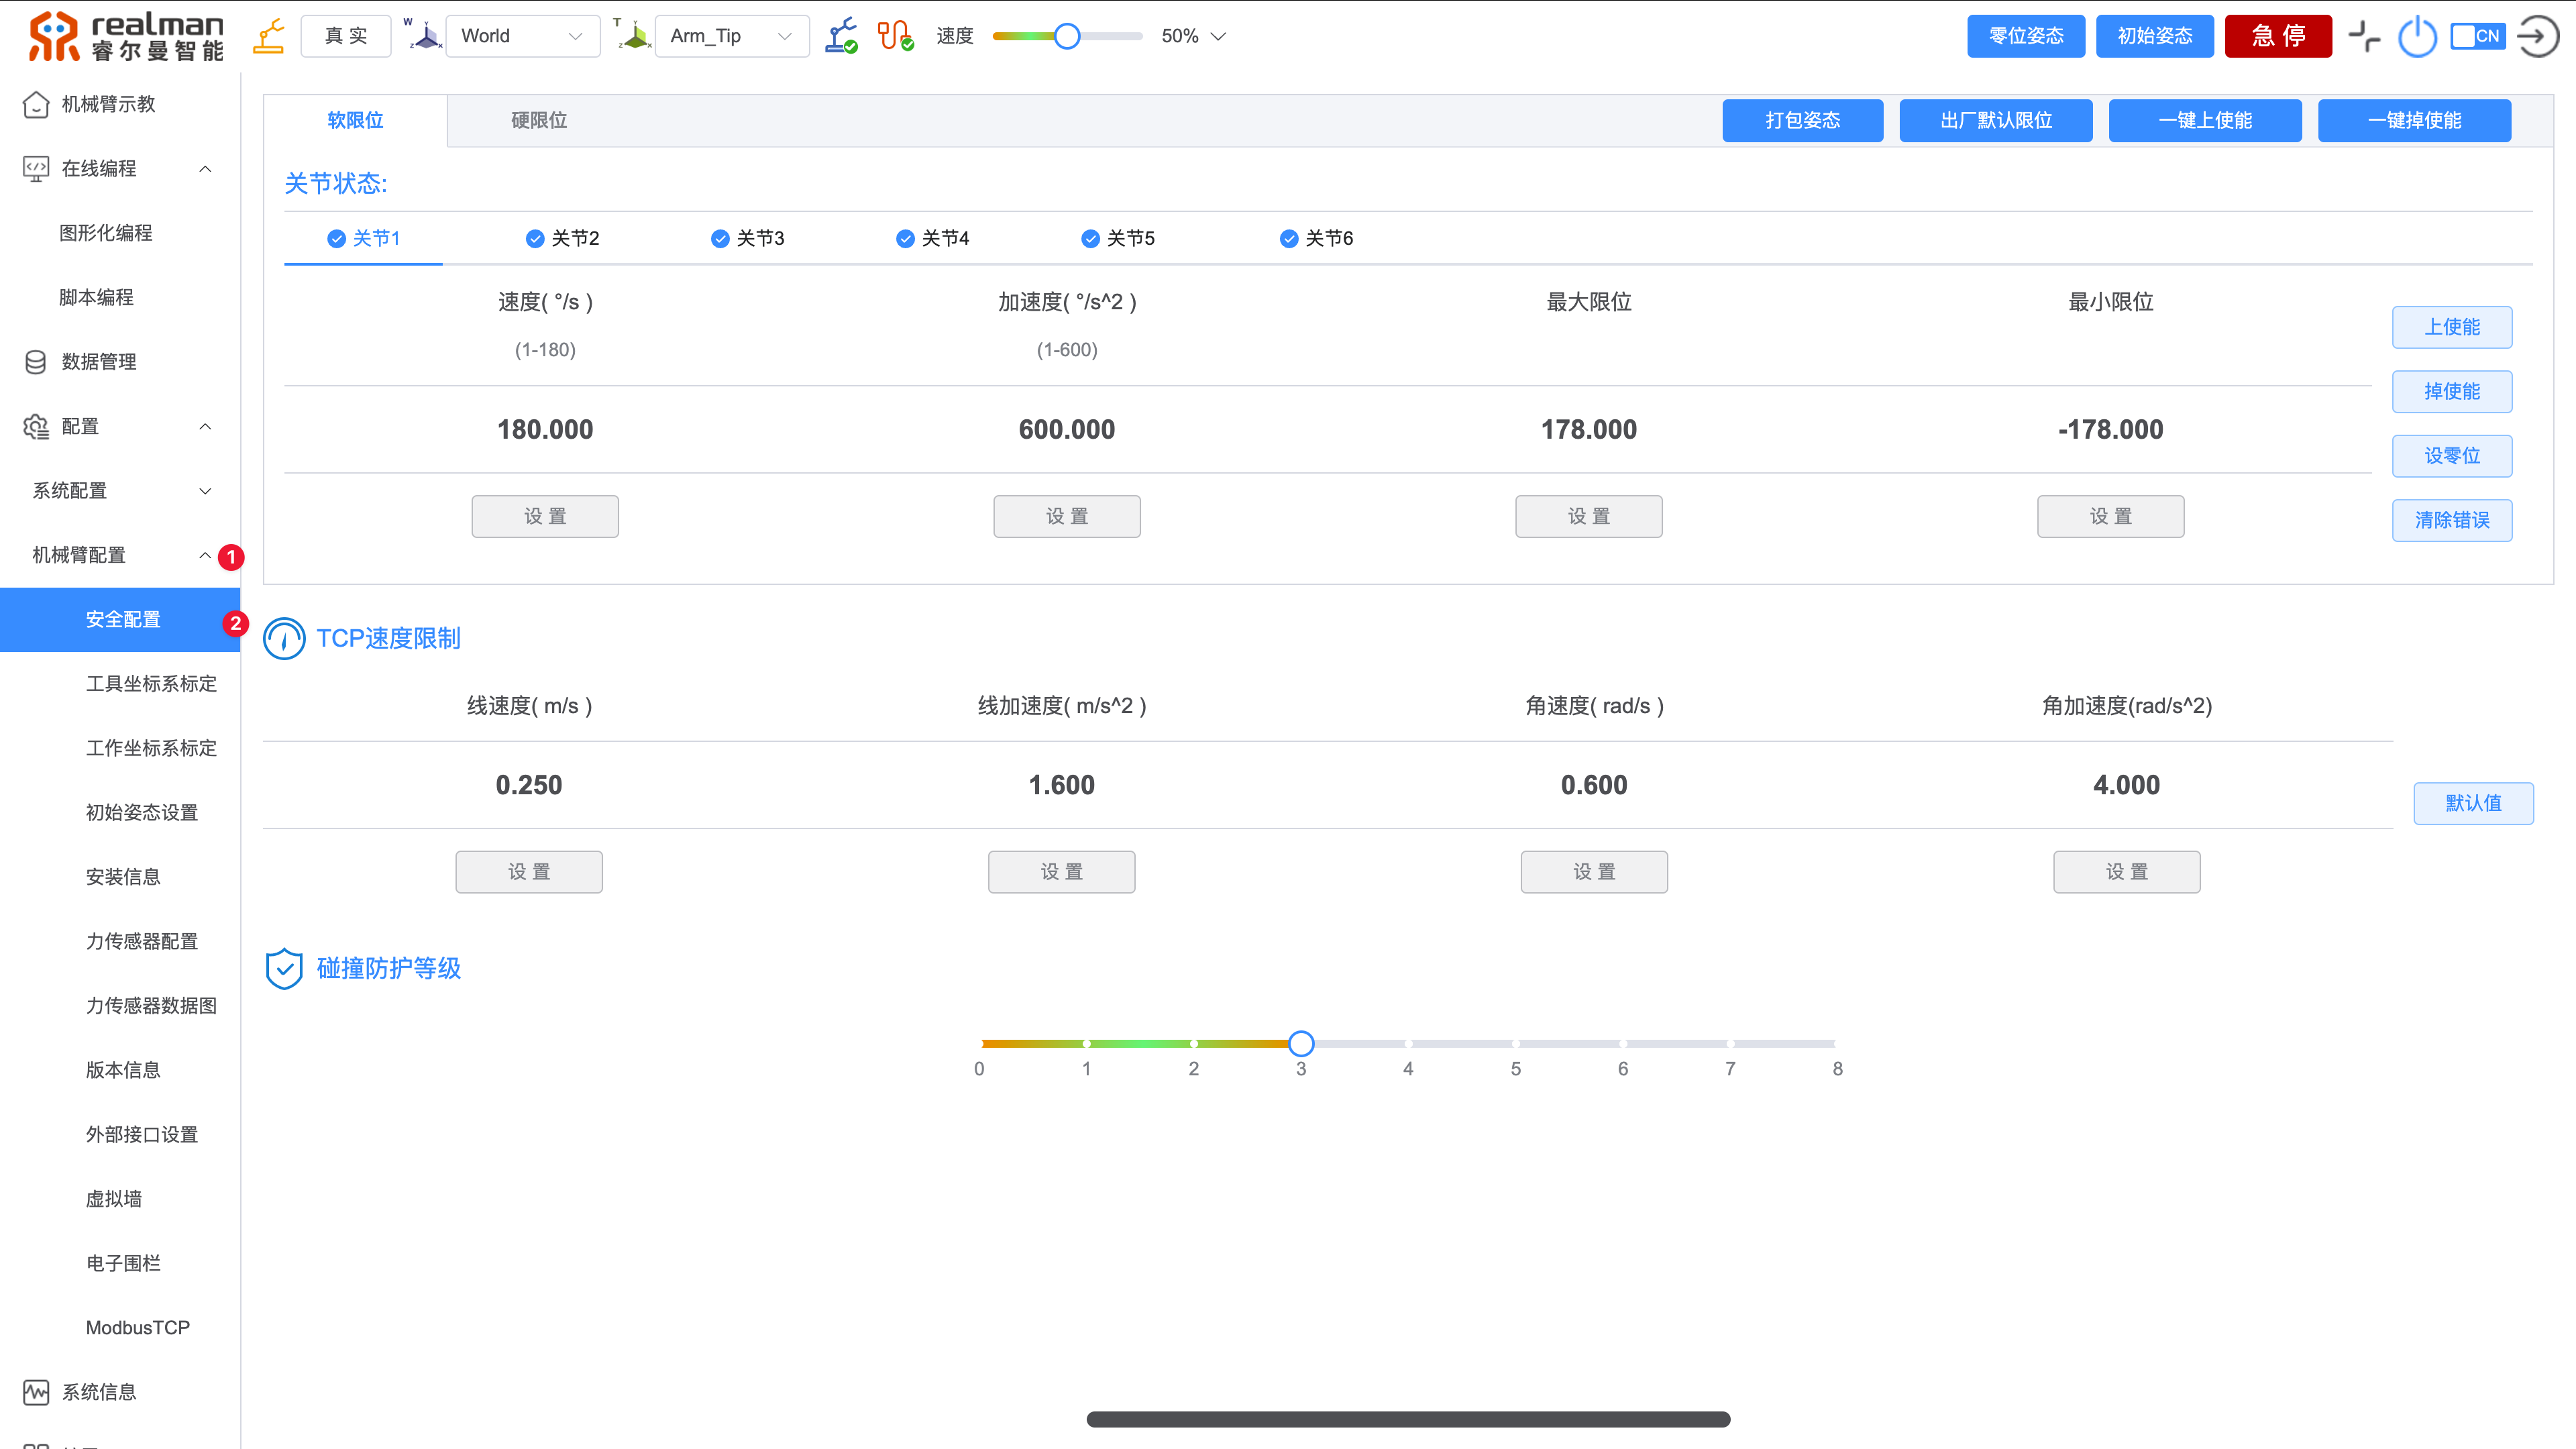Toggle 关节6 status checkmark

click(1289, 238)
